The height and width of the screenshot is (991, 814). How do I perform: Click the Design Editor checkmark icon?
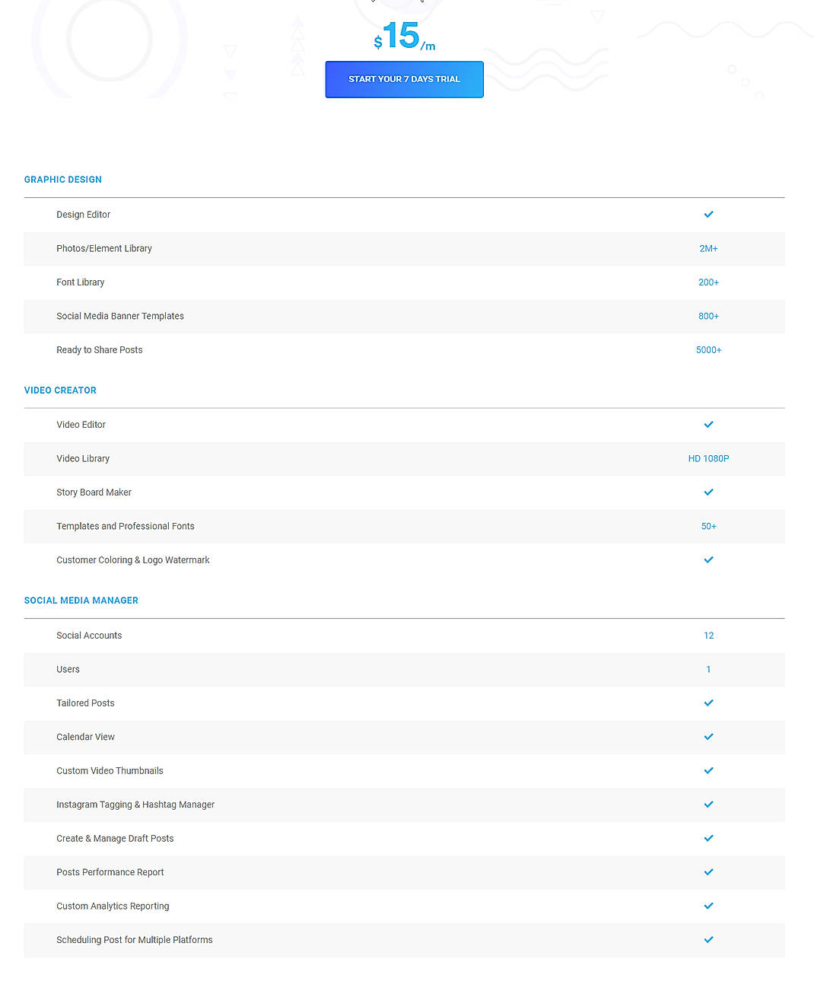click(708, 214)
